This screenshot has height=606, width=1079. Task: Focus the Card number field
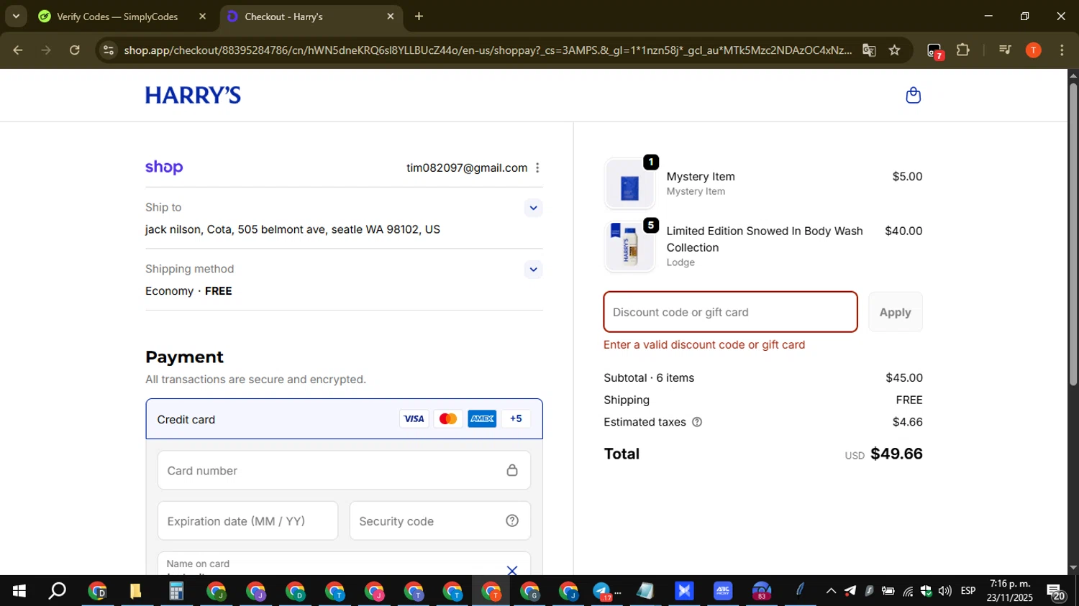coord(344,470)
